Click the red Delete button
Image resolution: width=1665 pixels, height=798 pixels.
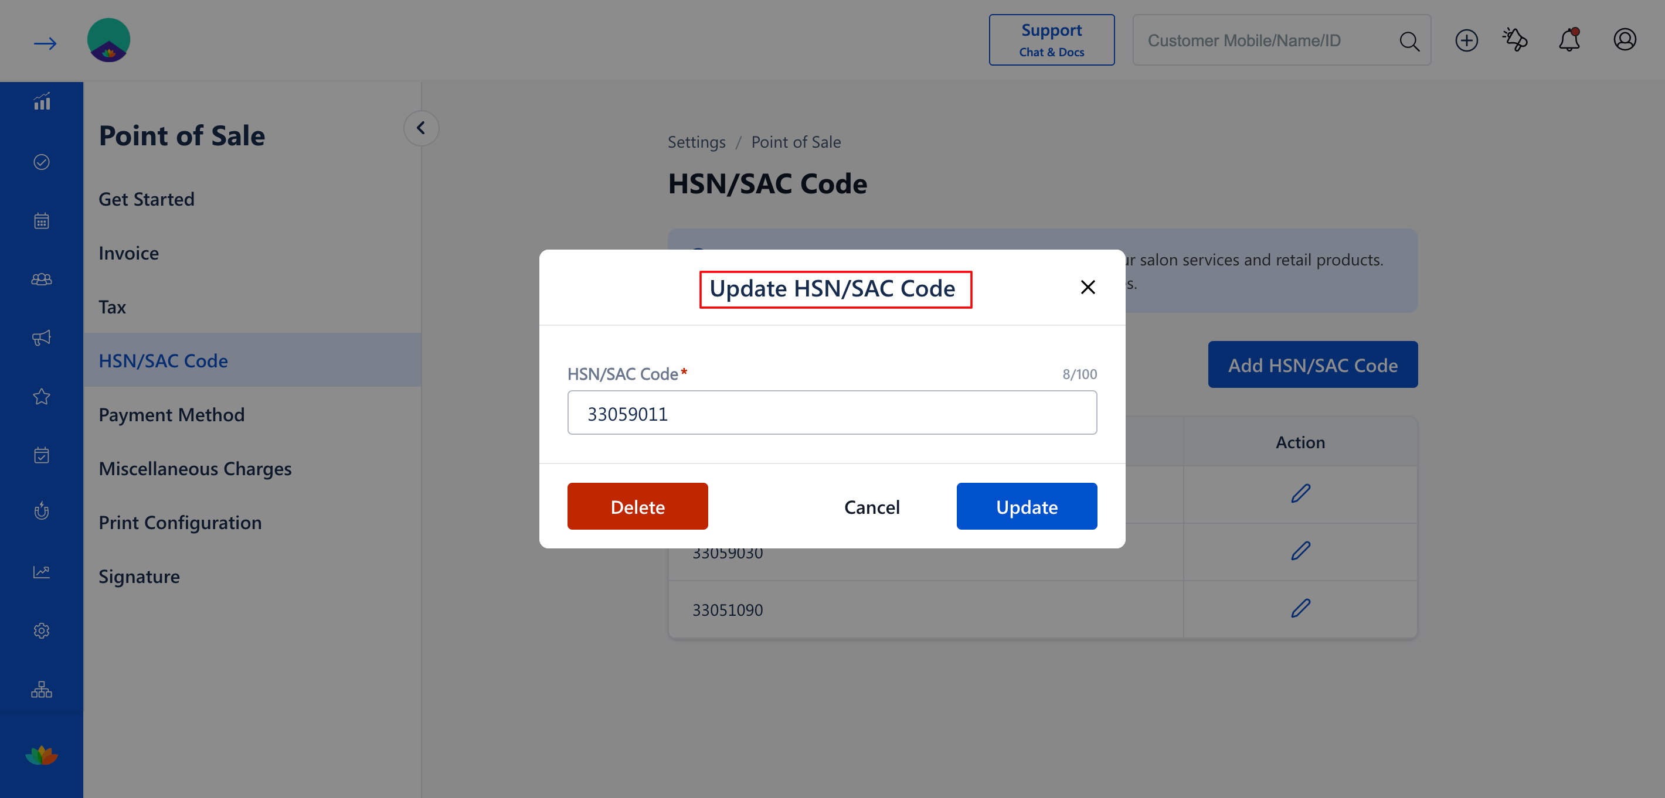pos(637,507)
